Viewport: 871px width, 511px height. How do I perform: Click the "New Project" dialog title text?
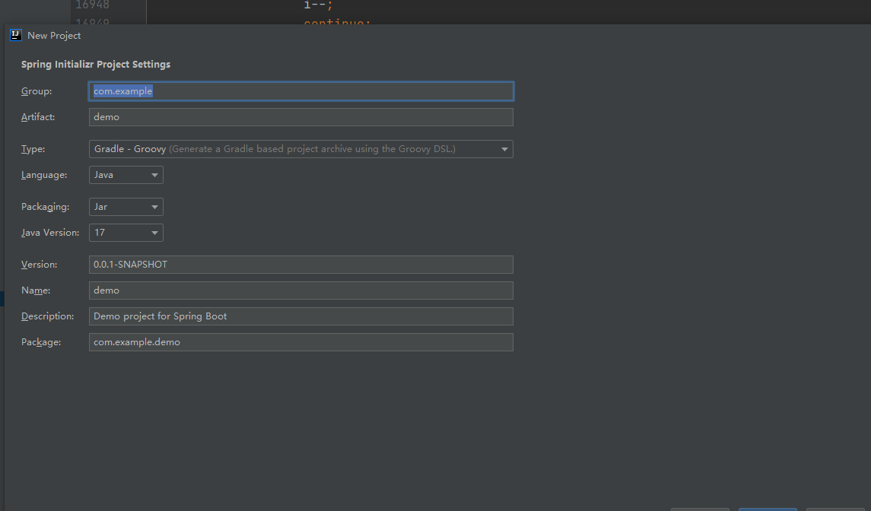coord(54,36)
